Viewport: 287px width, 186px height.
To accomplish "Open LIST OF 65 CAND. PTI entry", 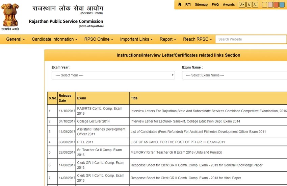I will click(178, 142).
